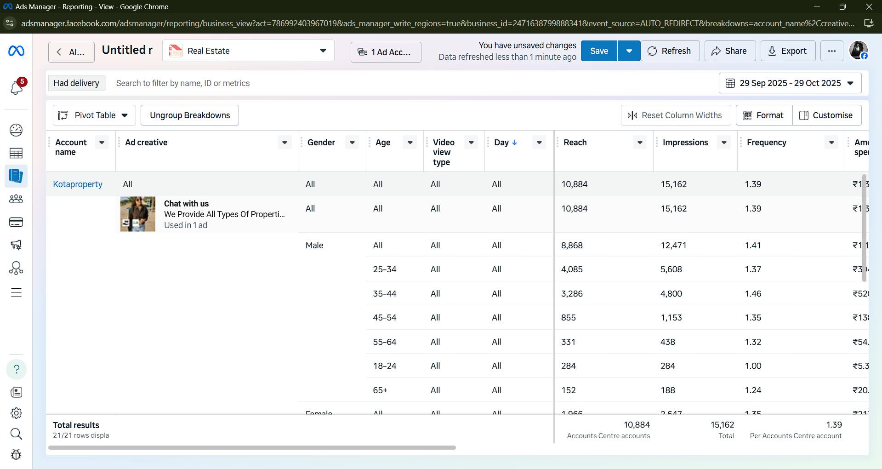The width and height of the screenshot is (882, 469).
Task: Open Reach column options menu
Action: pyautogui.click(x=639, y=143)
